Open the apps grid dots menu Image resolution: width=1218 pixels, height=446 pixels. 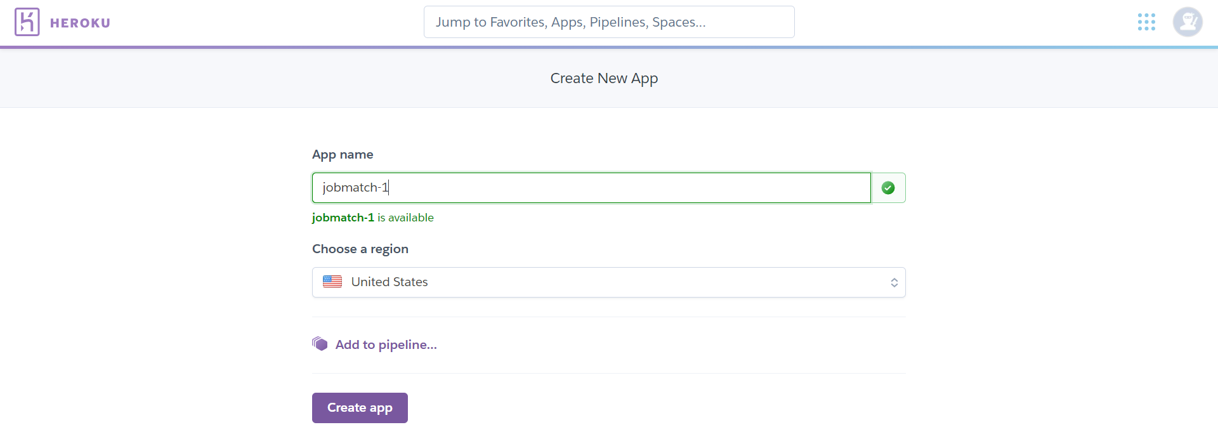point(1146,22)
